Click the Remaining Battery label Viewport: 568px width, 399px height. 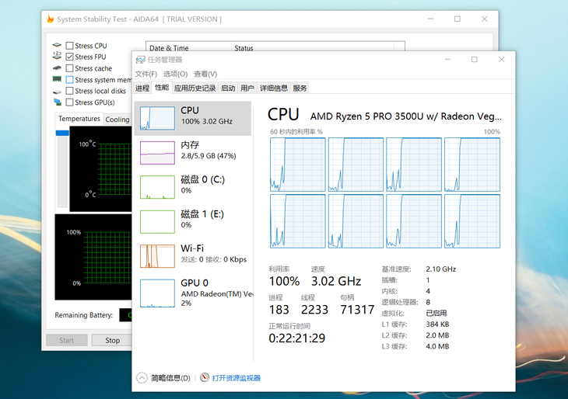[84, 315]
